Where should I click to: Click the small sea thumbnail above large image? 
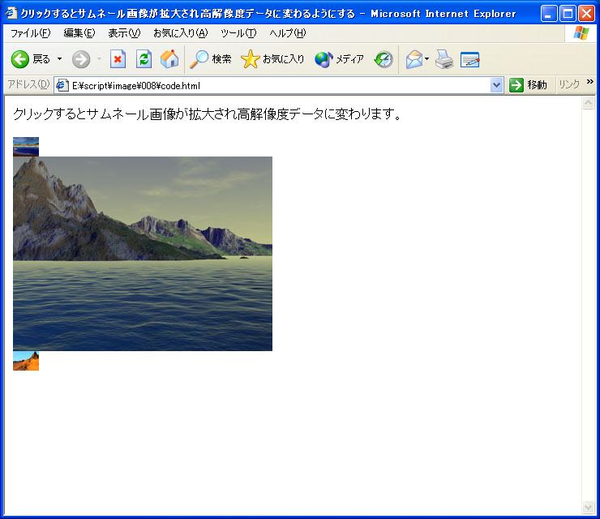click(26, 147)
